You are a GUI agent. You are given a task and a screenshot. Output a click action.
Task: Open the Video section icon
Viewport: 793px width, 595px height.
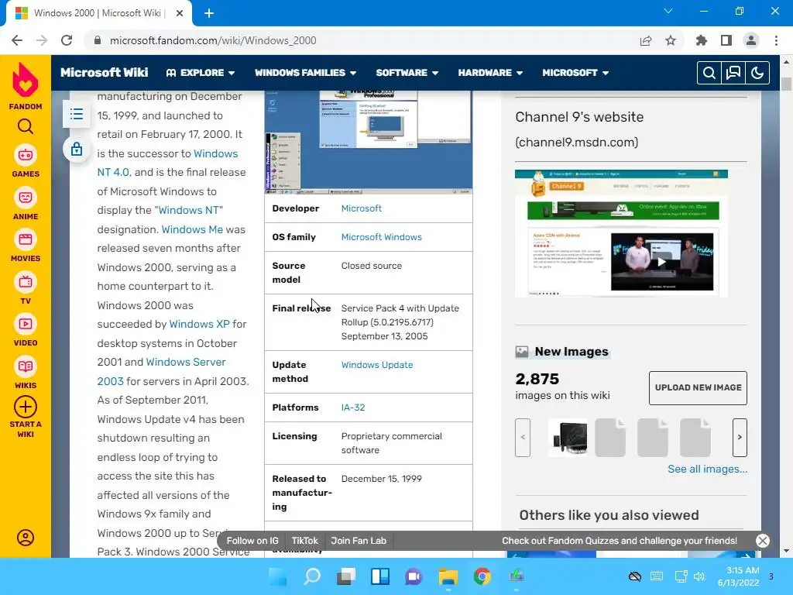pyautogui.click(x=26, y=324)
